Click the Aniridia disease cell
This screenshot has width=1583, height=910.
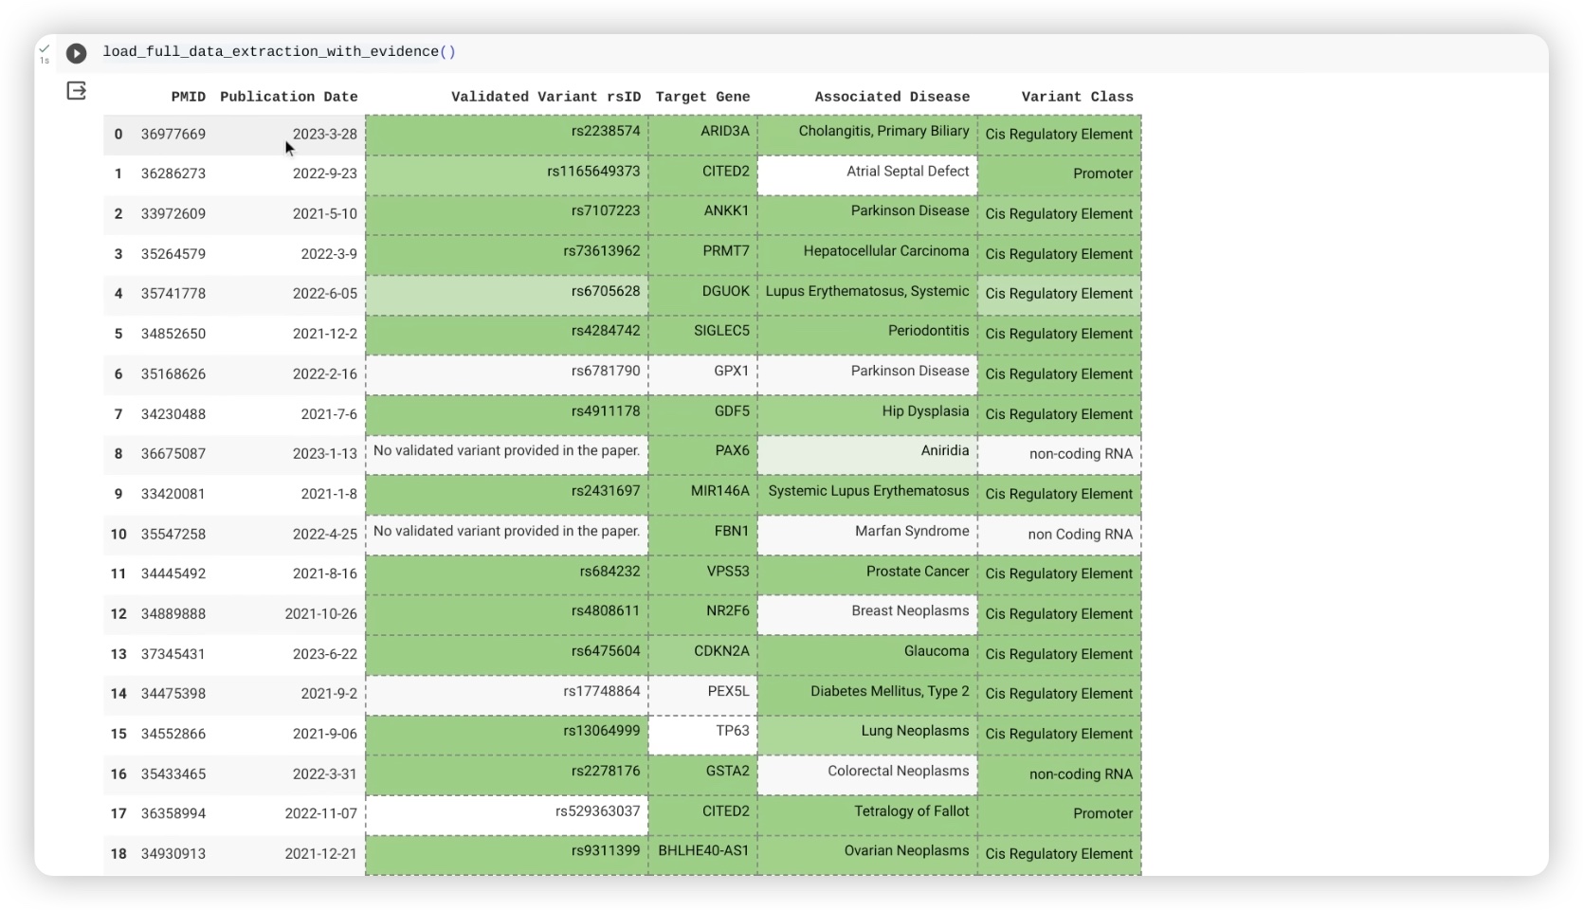(x=867, y=455)
